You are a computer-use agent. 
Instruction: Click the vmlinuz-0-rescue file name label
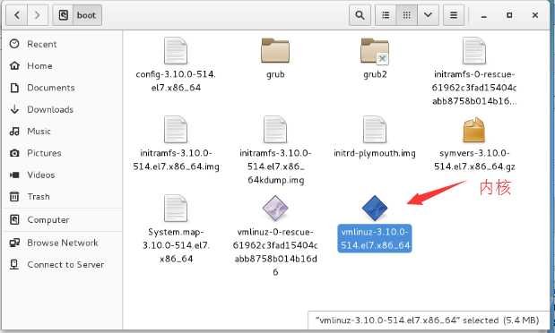[x=275, y=252]
